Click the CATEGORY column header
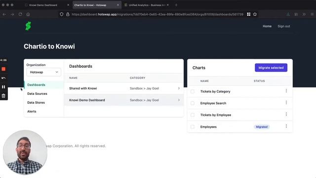 pyautogui.click(x=137, y=78)
